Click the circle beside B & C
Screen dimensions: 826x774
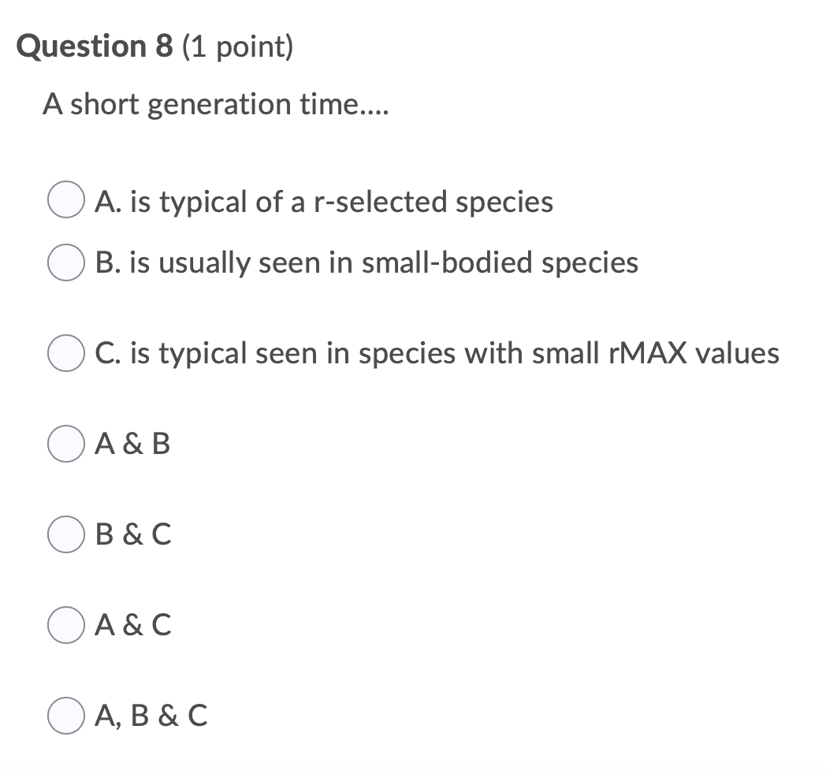65,535
